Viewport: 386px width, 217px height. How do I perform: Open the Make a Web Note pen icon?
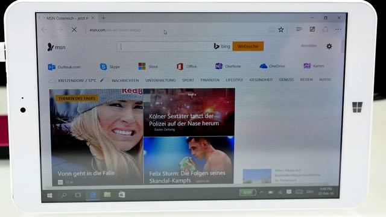(312, 30)
